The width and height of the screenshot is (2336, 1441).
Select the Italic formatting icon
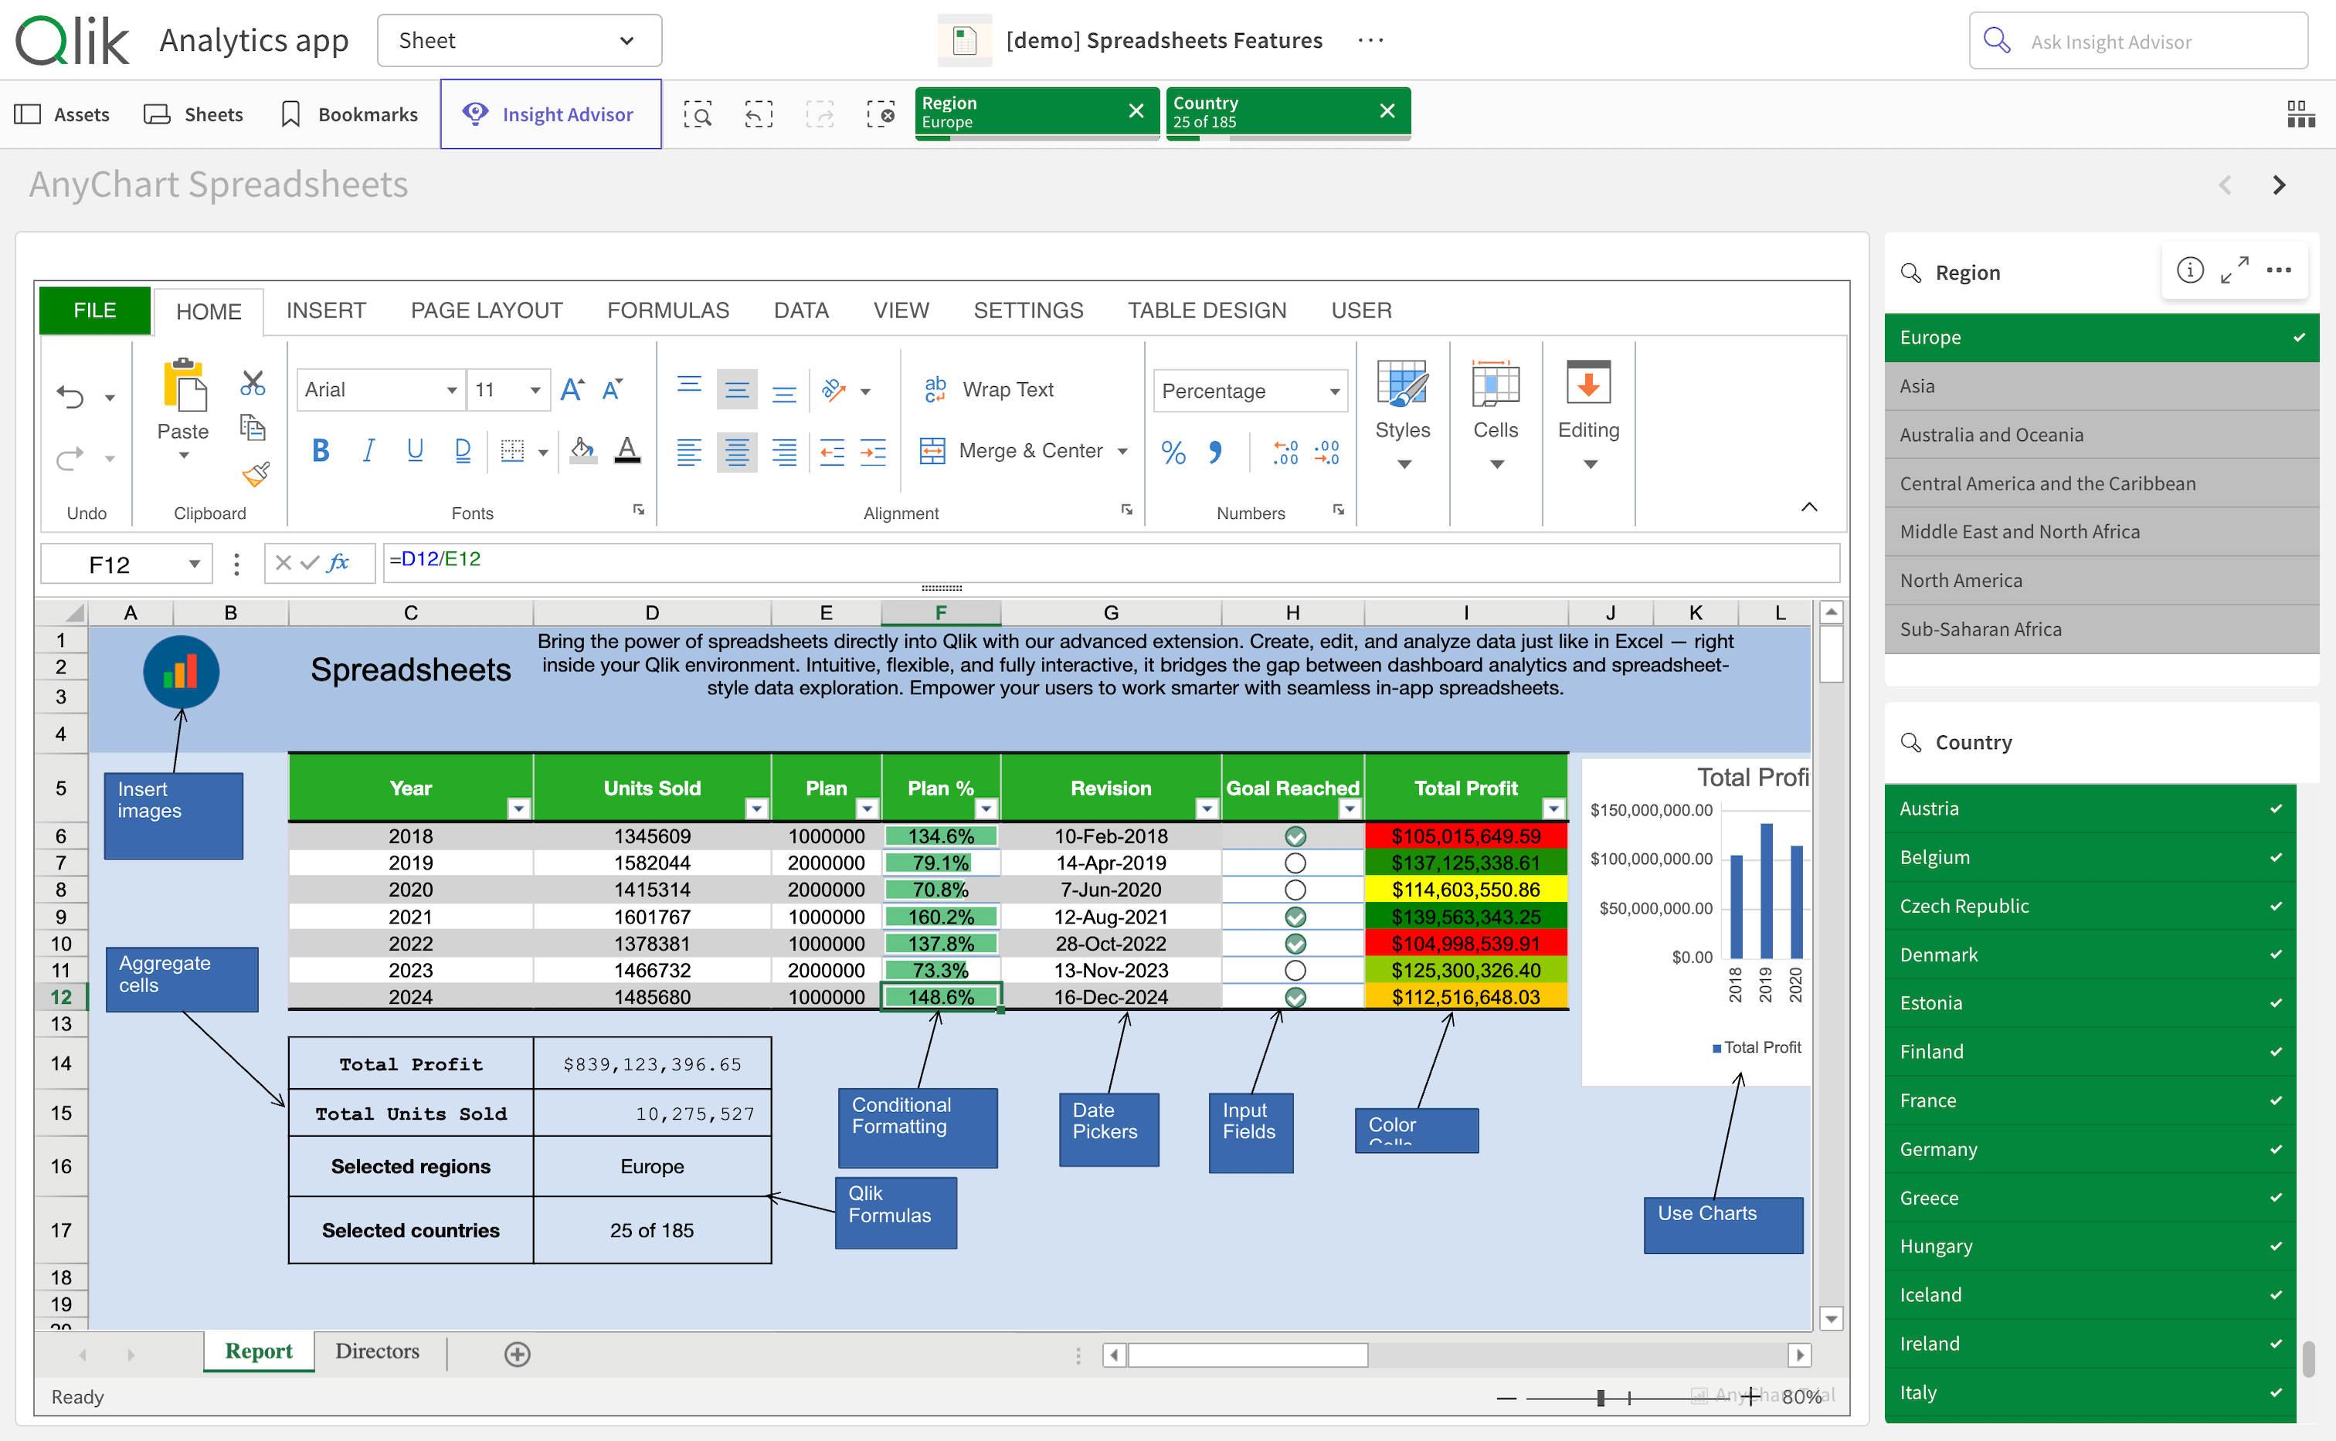[x=368, y=451]
